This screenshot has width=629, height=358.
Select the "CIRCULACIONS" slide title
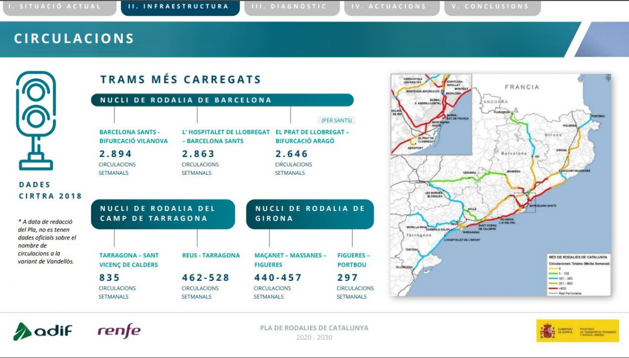[74, 38]
